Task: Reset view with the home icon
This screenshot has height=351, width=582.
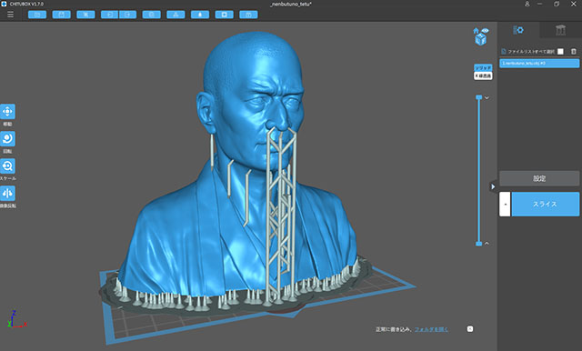Action: coord(477,30)
